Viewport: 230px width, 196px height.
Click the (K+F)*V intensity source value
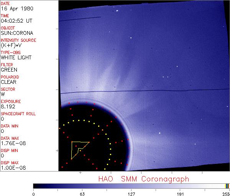click(x=10, y=46)
